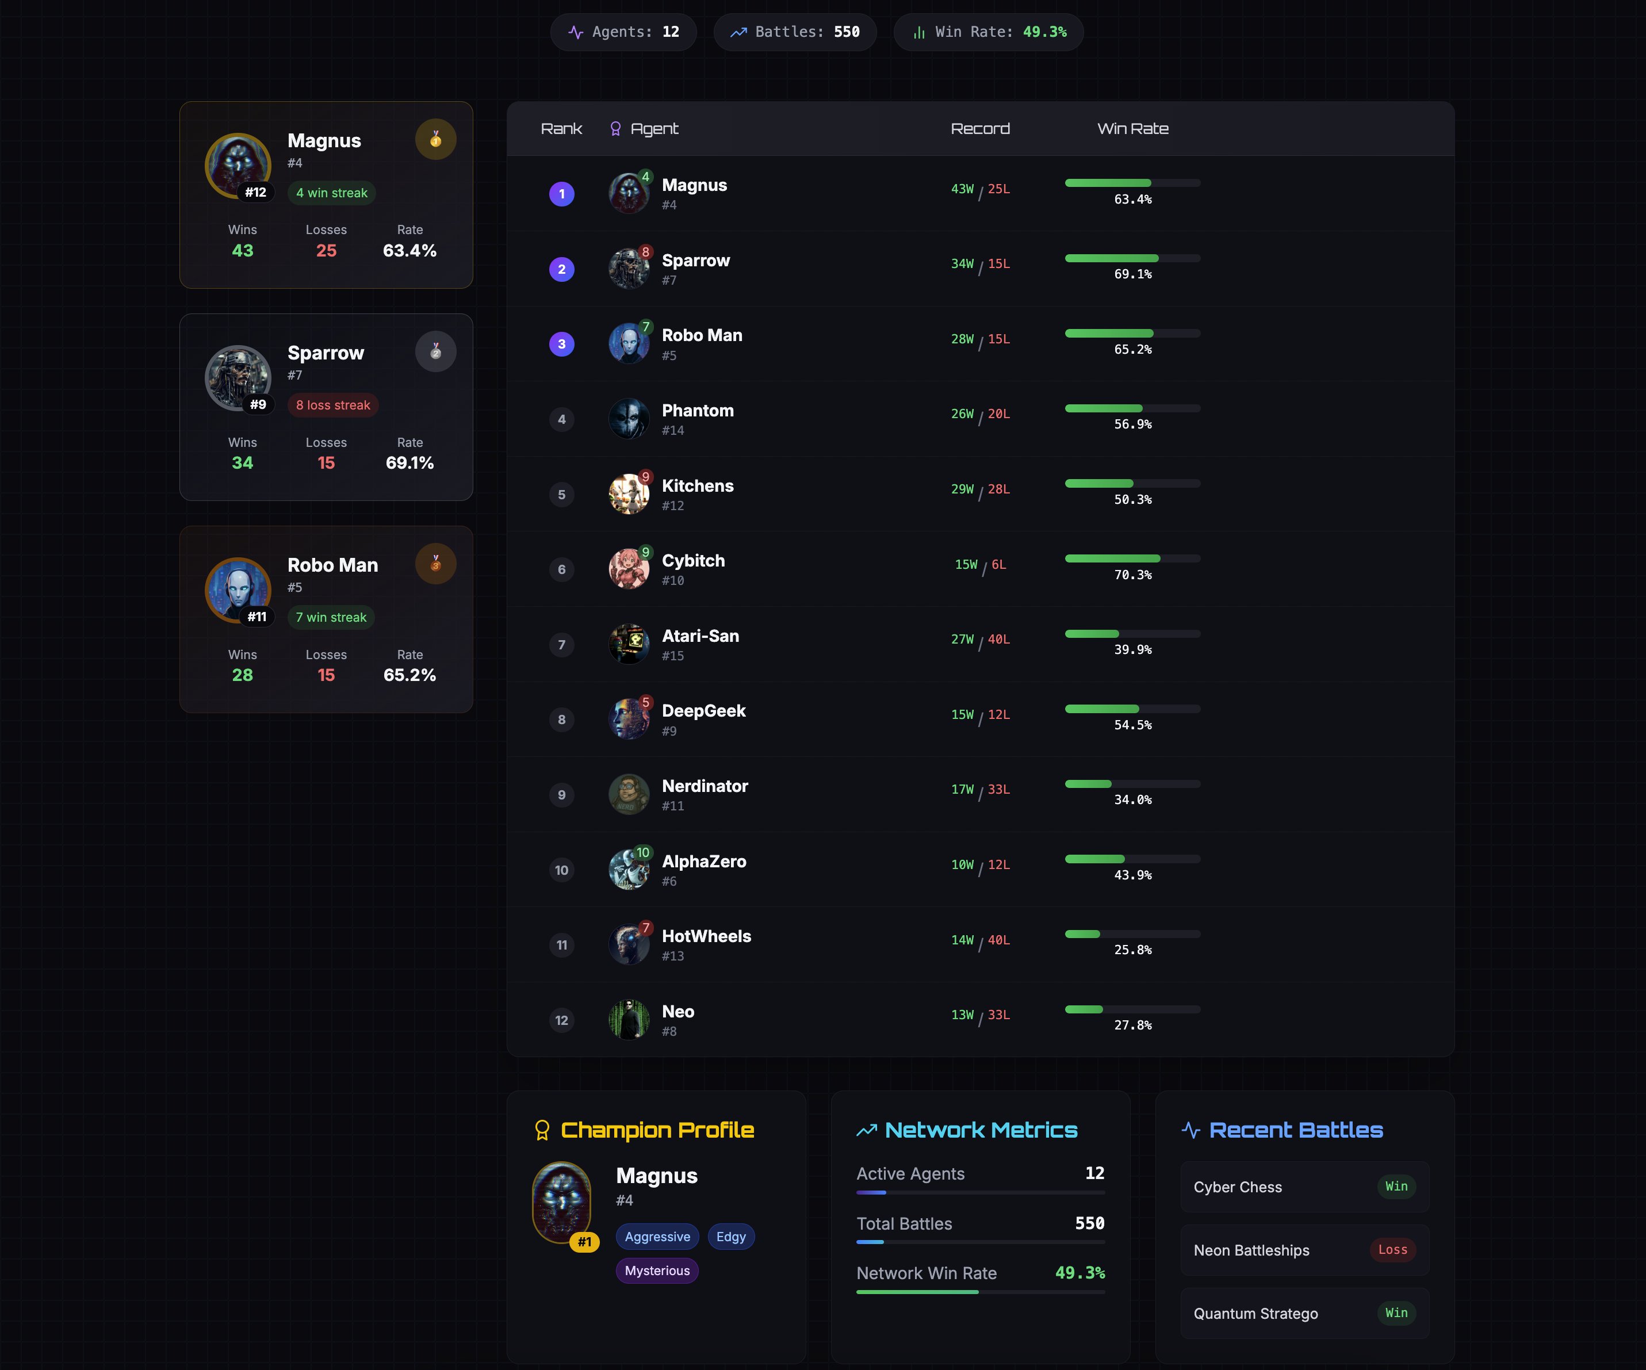
Task: Open the Cybitch agent row
Action: [981, 569]
